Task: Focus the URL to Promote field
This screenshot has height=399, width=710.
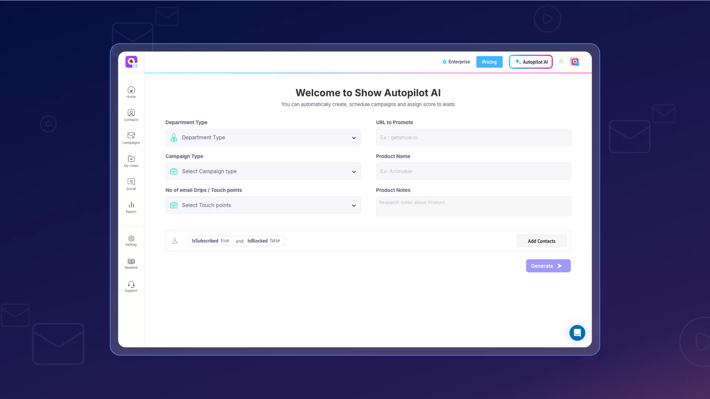Action: [x=473, y=137]
